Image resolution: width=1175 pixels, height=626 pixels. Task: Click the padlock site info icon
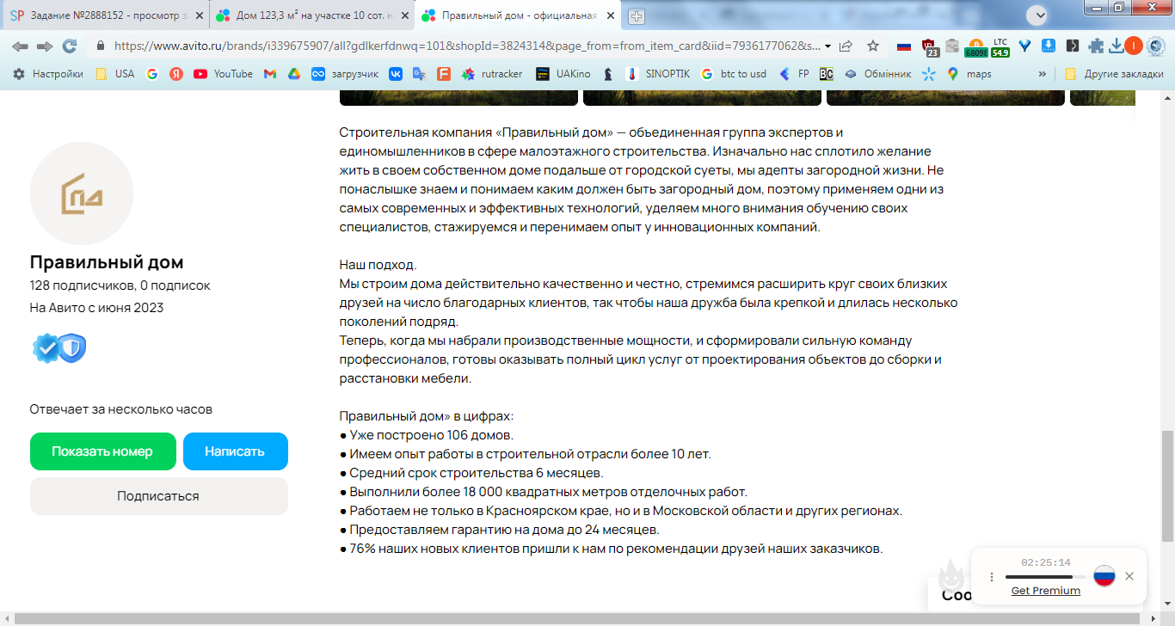[101, 46]
